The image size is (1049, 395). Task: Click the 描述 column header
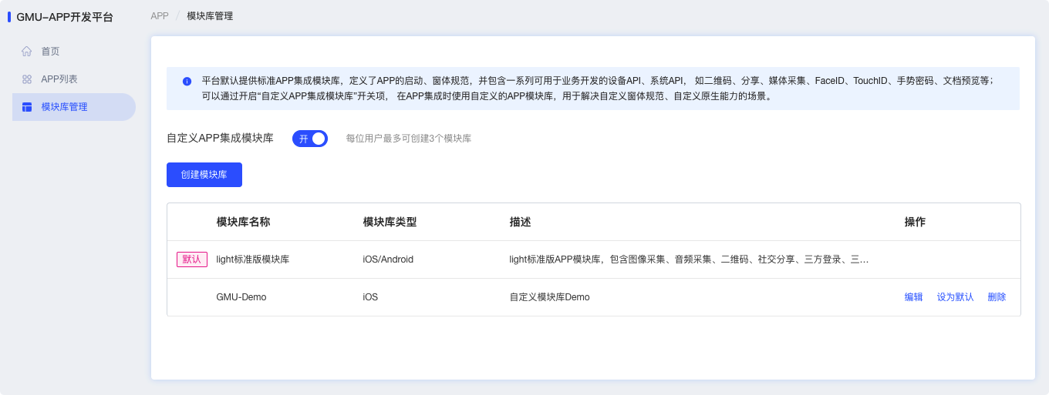(520, 222)
